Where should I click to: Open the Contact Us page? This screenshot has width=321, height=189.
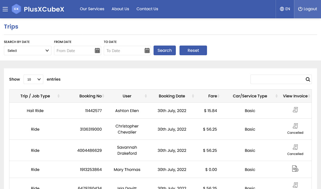click(147, 9)
